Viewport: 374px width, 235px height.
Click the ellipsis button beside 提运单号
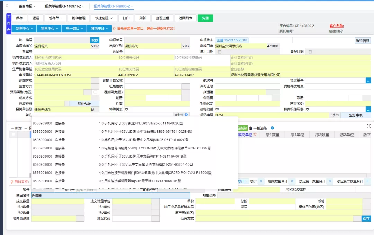click(368, 81)
